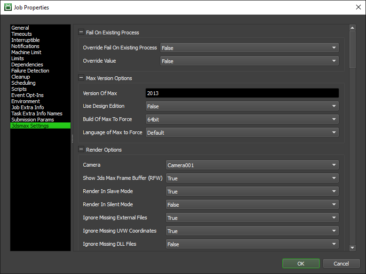The width and height of the screenshot is (366, 274).
Task: Open the Camera dropdown
Action: [x=252, y=165]
